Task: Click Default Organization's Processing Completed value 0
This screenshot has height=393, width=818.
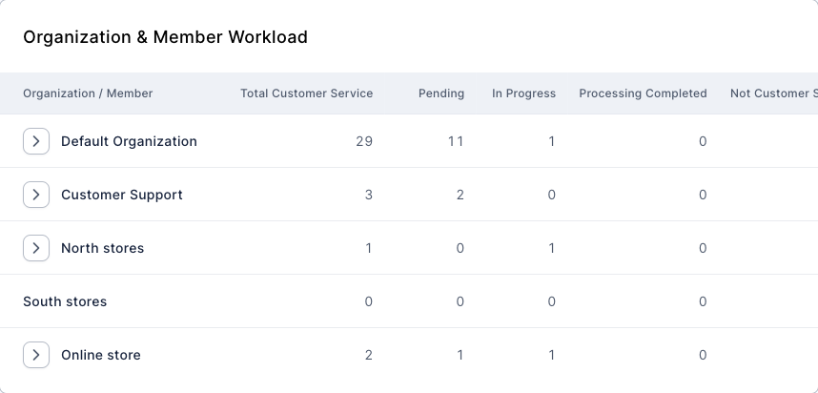Action: (703, 141)
